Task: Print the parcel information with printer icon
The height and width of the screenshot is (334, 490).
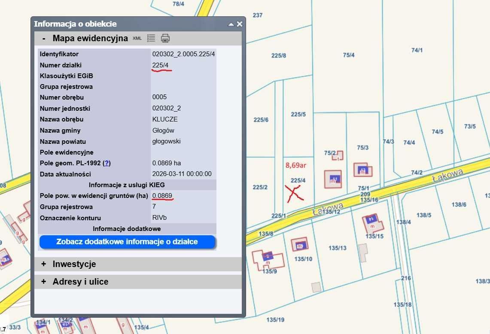Action: [x=165, y=38]
